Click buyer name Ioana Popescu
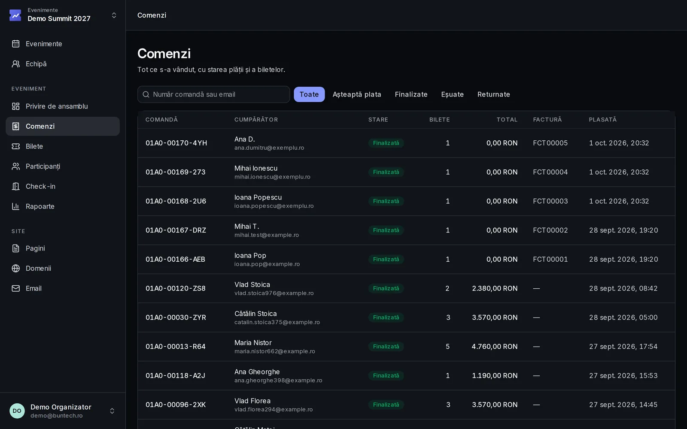 coord(258,197)
